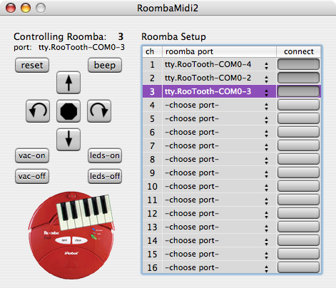Drive Roomba backward with down arrow
Screen dimensions: 336x288
[68, 140]
